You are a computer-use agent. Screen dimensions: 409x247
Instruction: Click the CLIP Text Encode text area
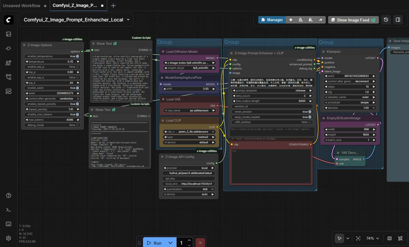271,166
